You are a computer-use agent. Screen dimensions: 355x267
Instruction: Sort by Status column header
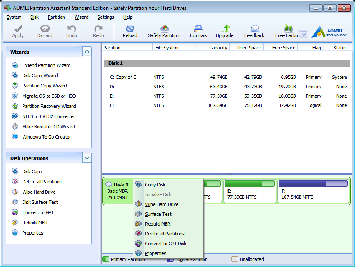pyautogui.click(x=336, y=48)
